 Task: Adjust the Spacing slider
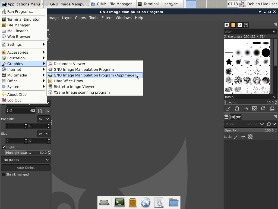249,102
